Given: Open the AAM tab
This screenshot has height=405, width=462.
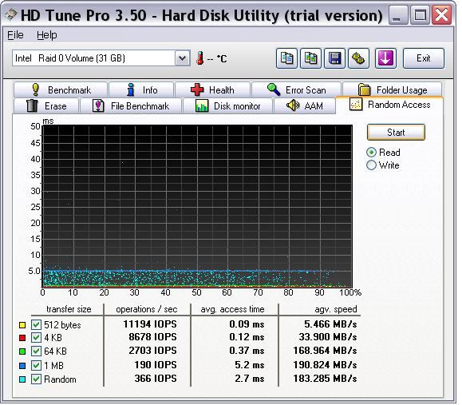Looking at the screenshot, I should tap(304, 106).
